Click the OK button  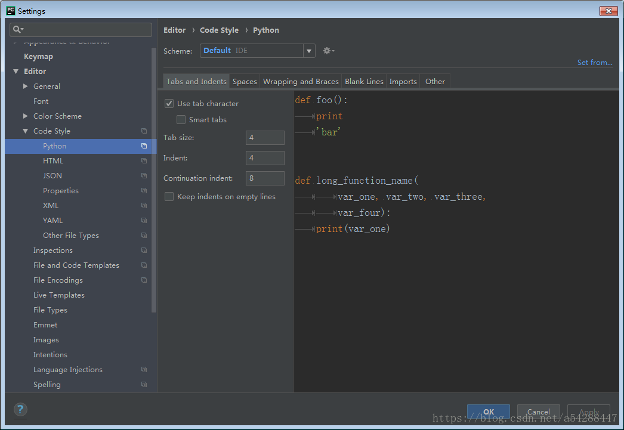[489, 412]
